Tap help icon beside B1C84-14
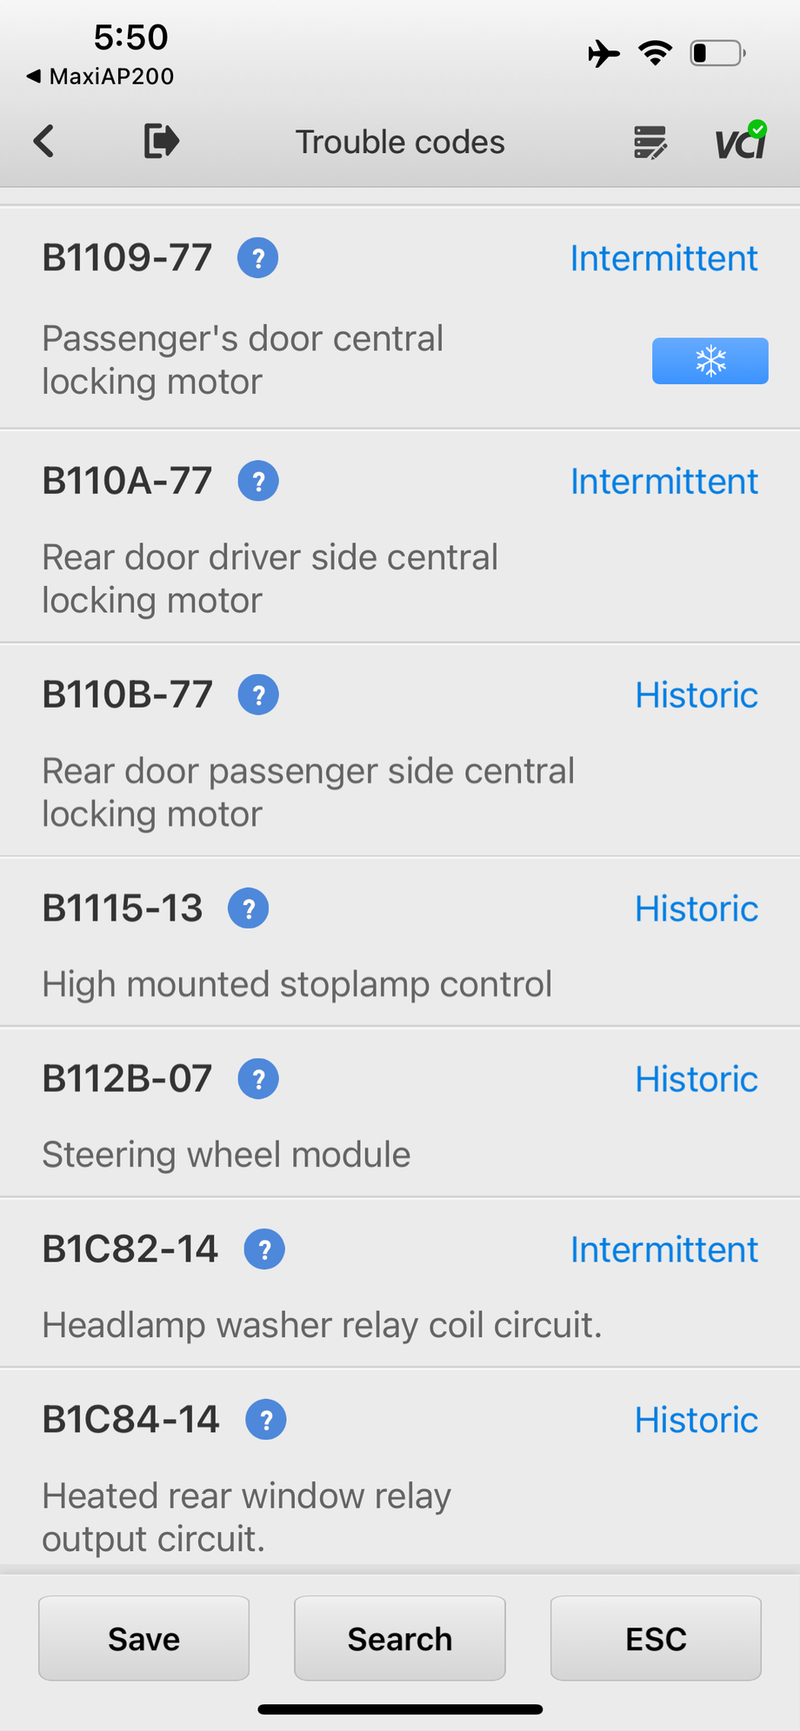800x1731 pixels. pos(266,1420)
